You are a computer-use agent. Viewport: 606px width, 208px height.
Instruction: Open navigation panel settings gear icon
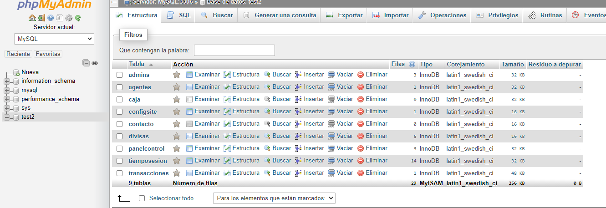pyautogui.click(x=69, y=18)
